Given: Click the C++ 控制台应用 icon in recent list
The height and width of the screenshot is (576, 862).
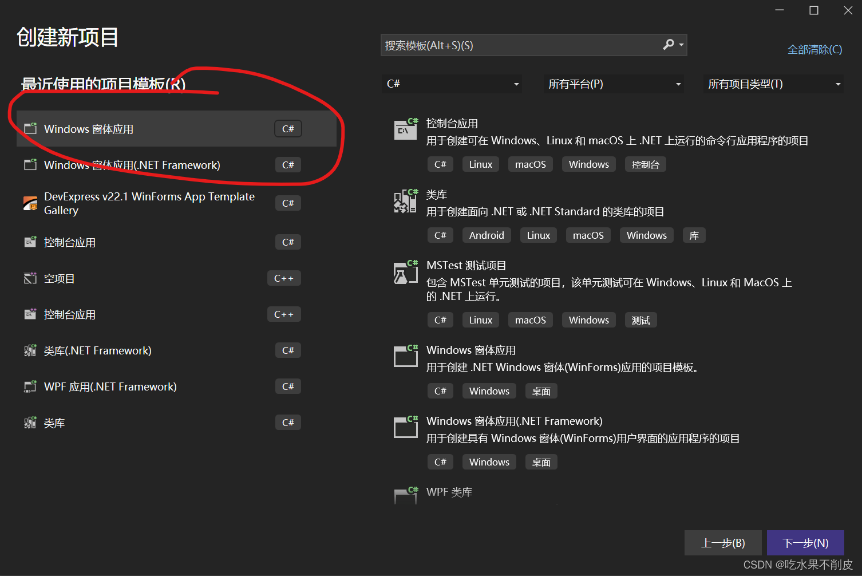Looking at the screenshot, I should pos(30,314).
